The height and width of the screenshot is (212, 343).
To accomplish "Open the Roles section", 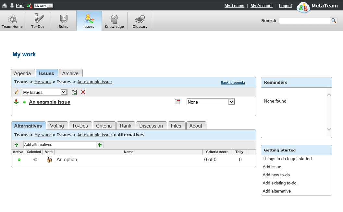I will click(63, 21).
